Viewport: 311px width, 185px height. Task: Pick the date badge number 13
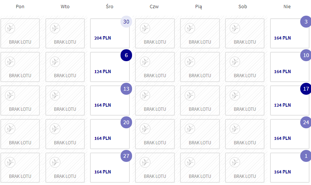click(126, 89)
